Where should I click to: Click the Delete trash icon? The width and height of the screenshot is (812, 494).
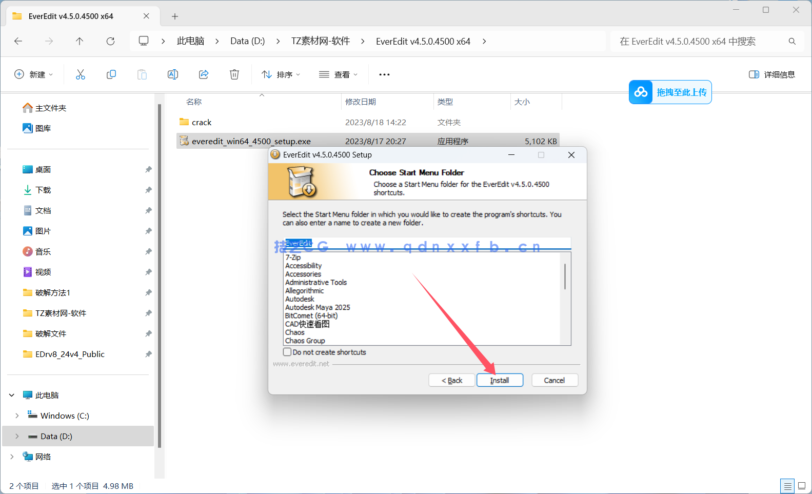click(234, 74)
